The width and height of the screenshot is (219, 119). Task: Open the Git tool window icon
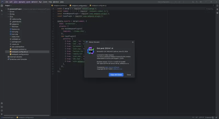pyautogui.click(x=2, y=114)
